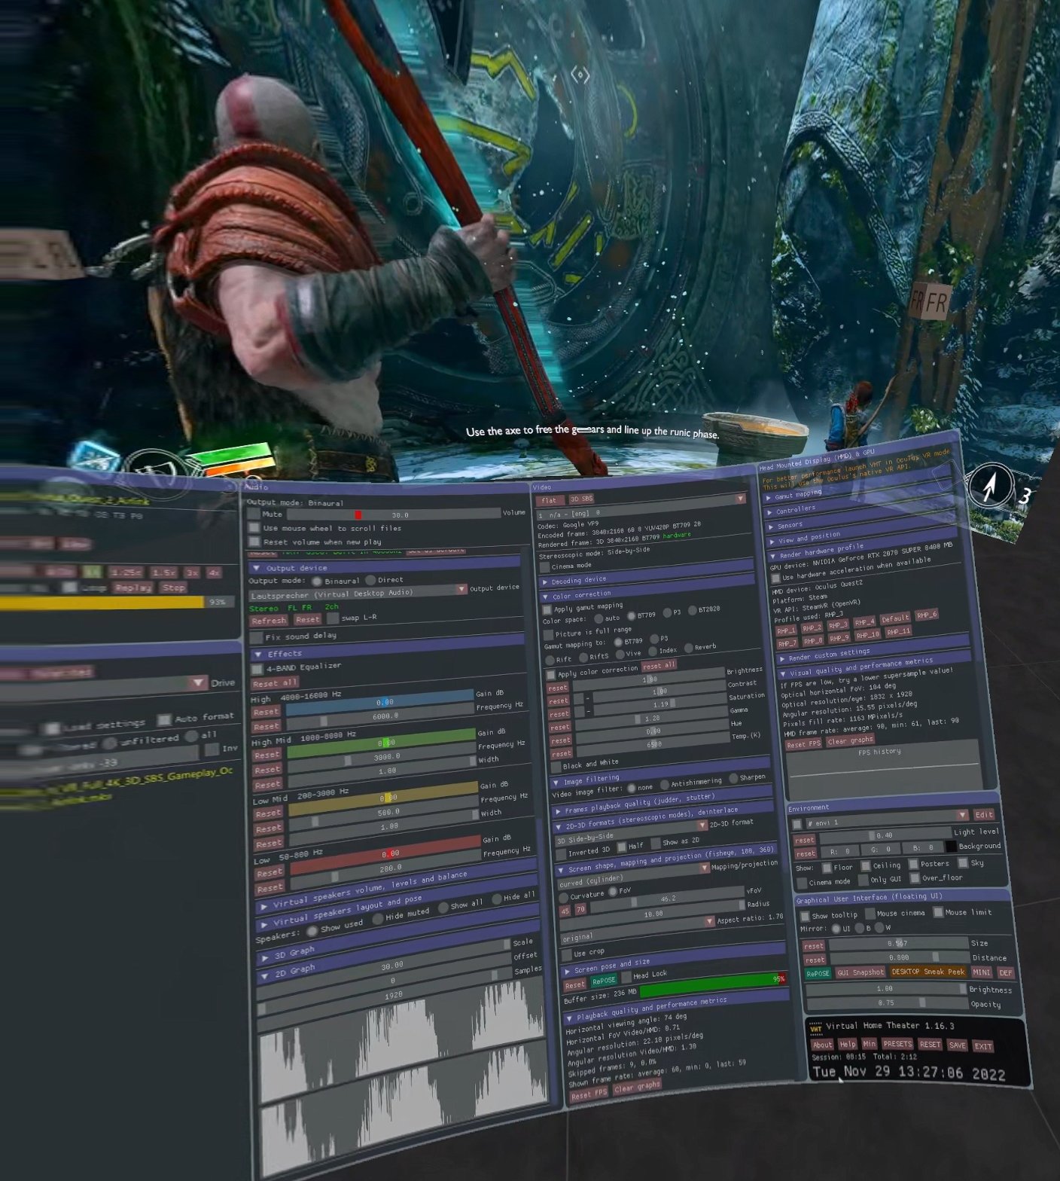
Task: Click Clear graphs in the HMD panel
Action: point(850,740)
